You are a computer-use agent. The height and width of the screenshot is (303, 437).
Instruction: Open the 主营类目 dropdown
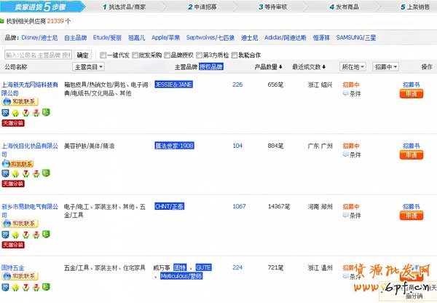[88, 67]
